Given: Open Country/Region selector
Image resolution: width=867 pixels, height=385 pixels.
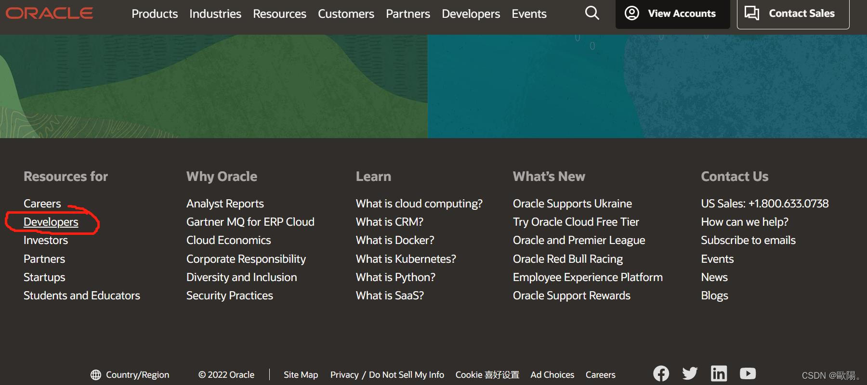Looking at the screenshot, I should 130,375.
